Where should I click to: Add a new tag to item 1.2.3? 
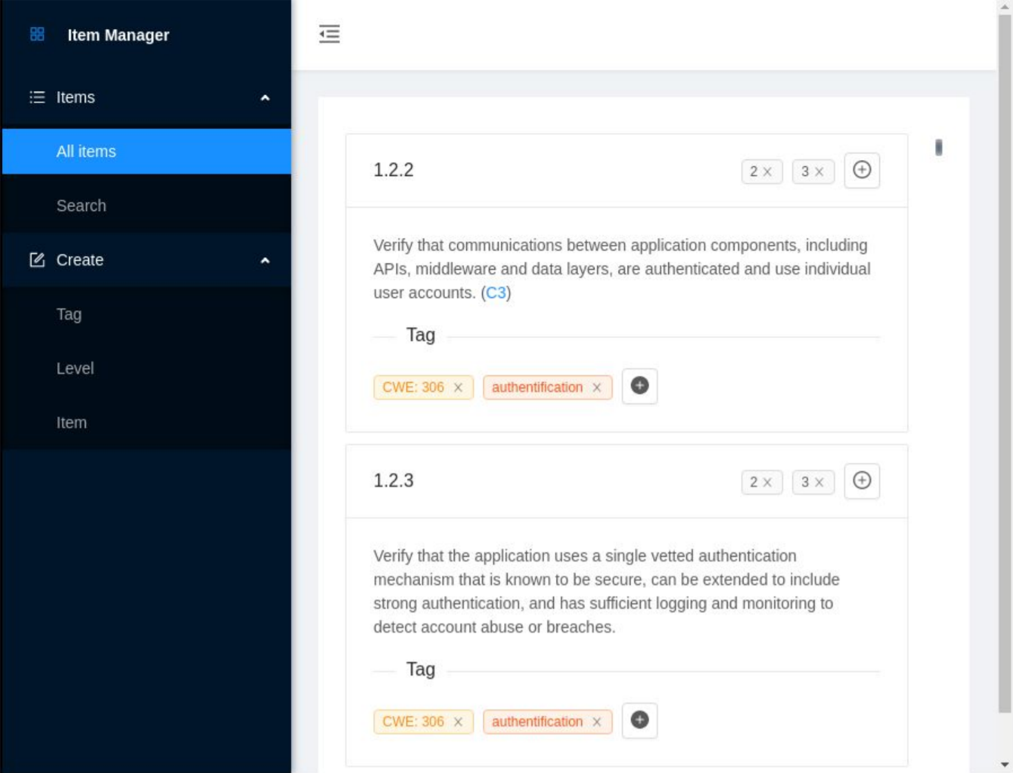(639, 721)
